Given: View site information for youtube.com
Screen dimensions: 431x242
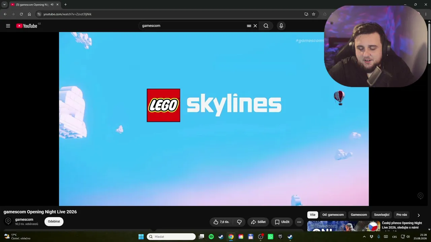Looking at the screenshot, I should [39, 14].
